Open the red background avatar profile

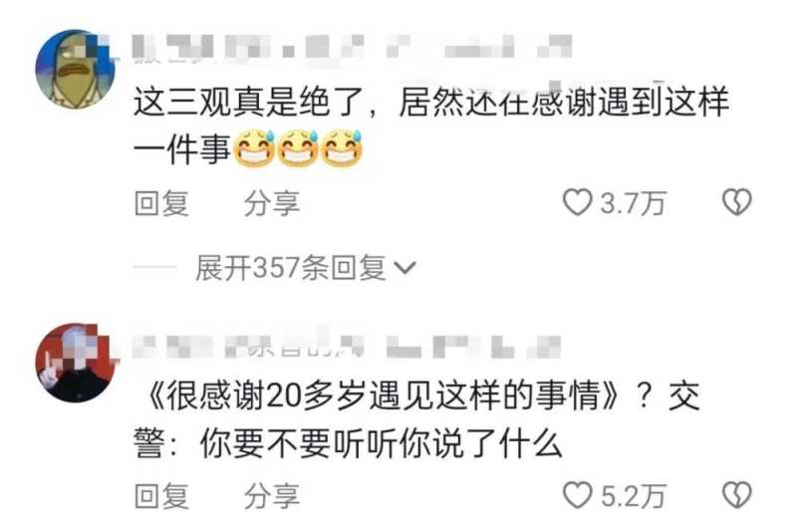pyautogui.click(x=76, y=363)
